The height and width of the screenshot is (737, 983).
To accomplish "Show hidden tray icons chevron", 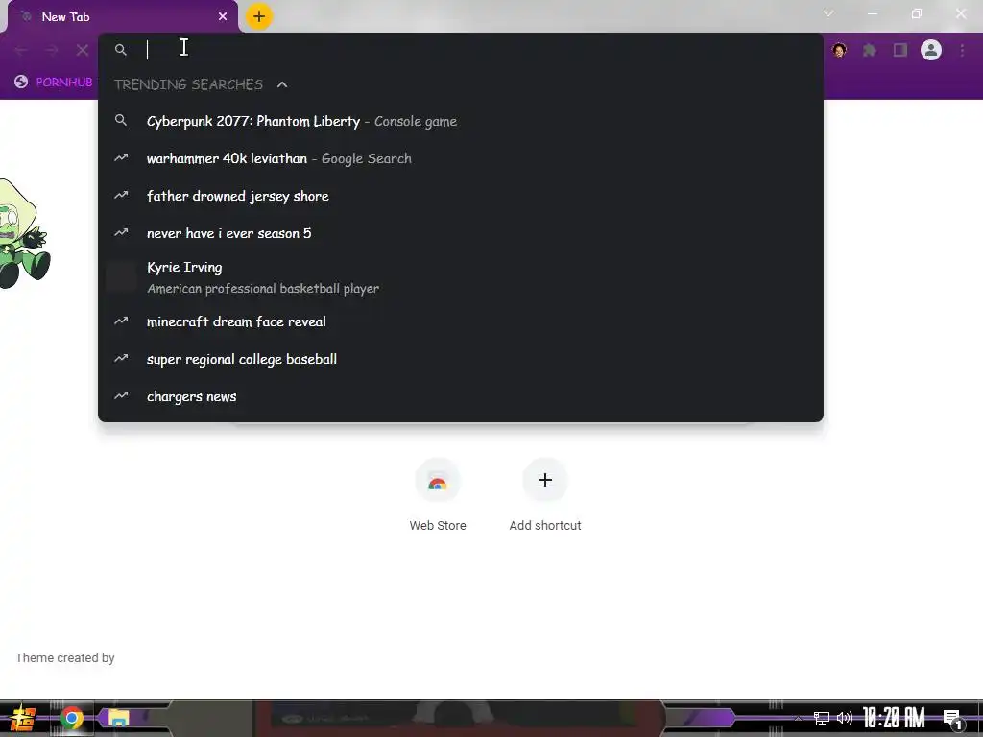I will (798, 718).
